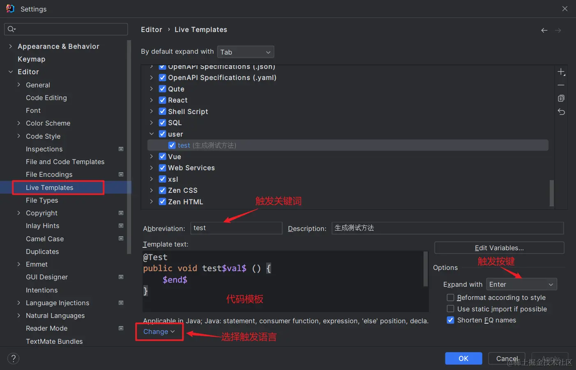
Task: Expand the Color Scheme settings node
Action: 19,123
